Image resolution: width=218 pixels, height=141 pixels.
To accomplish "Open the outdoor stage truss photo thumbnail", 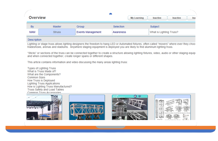I will [x=44, y=107].
